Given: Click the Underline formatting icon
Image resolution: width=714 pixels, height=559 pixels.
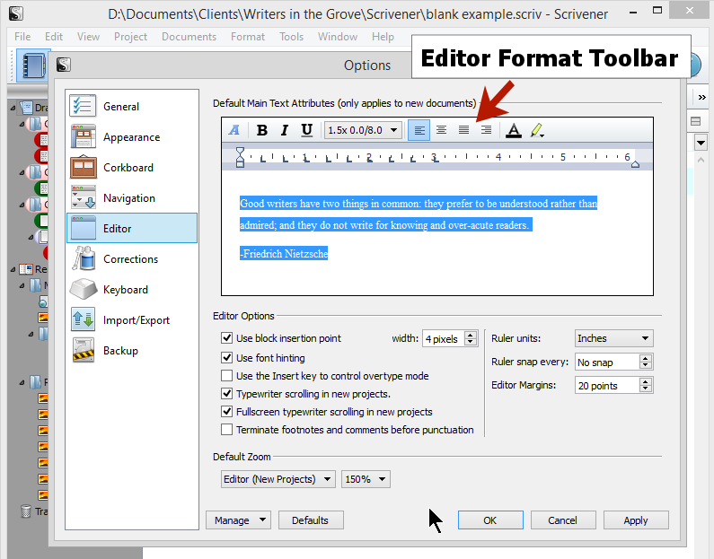Looking at the screenshot, I should pos(306,130).
